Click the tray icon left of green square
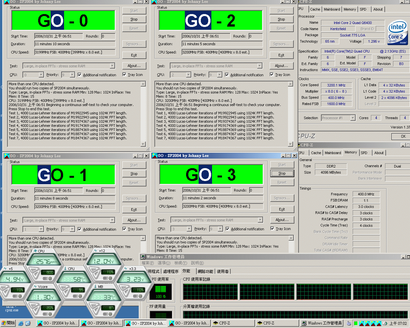 349,323
